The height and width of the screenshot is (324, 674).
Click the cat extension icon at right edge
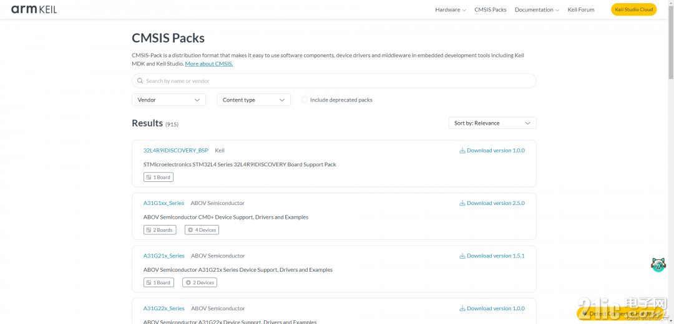tap(658, 264)
